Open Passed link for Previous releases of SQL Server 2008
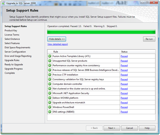The width and height of the screenshot is (160, 135). (x=124, y=70)
